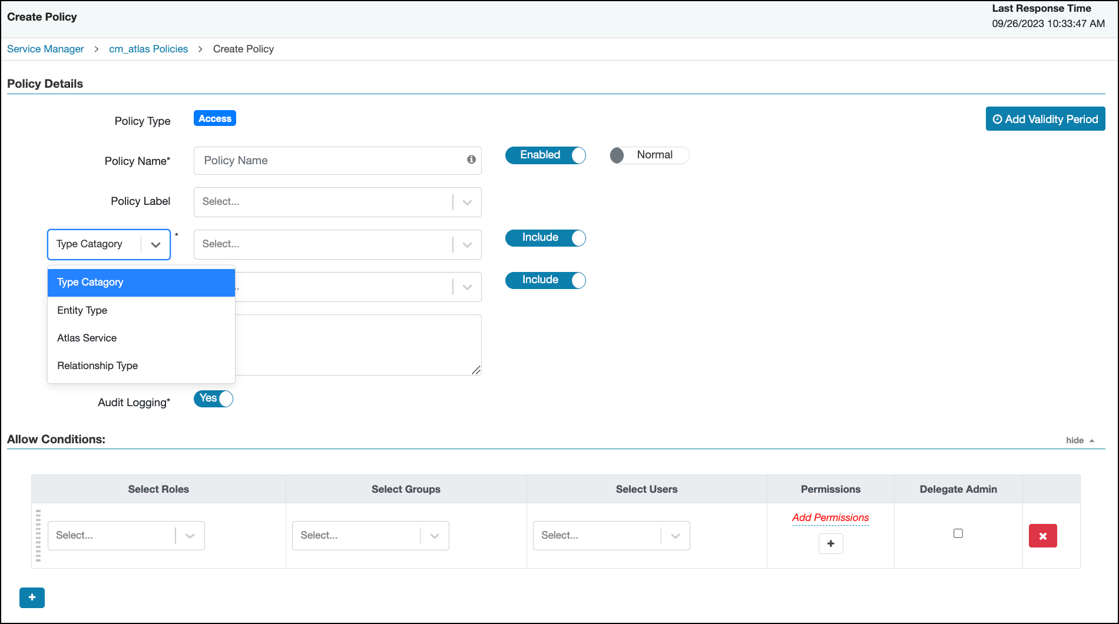Select Entity Type from the dropdown list

click(82, 310)
